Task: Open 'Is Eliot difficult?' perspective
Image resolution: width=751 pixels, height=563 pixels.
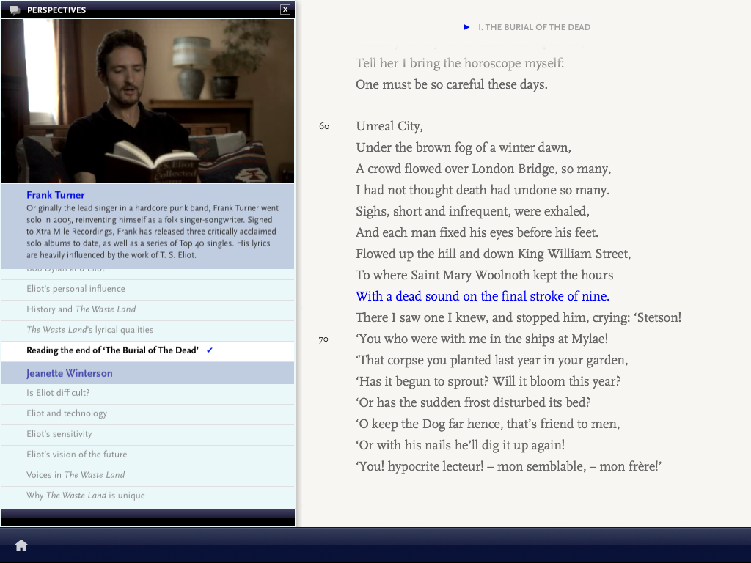Action: point(58,393)
